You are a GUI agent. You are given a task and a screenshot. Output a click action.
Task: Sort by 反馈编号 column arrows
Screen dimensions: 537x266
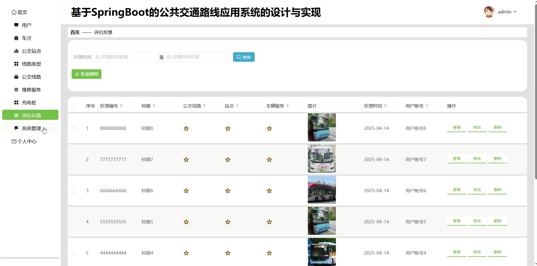pos(121,106)
